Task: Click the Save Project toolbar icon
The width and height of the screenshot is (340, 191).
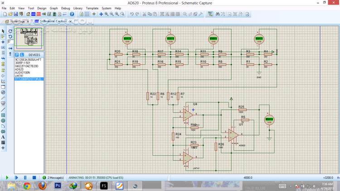Action: [15, 14]
